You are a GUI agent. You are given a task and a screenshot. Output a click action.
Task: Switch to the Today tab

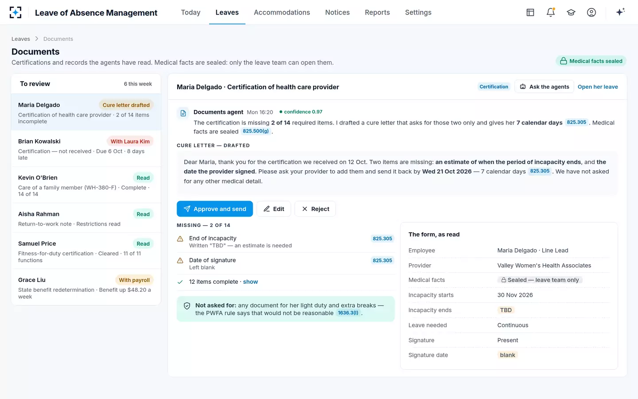click(191, 12)
